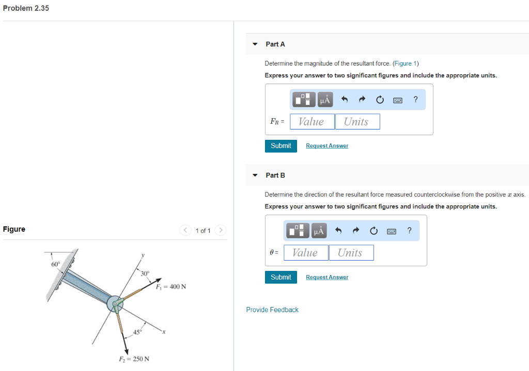Viewport: 529px width, 371px height.
Task: Click the undo arrow in Part B toolbar
Action: [338, 230]
